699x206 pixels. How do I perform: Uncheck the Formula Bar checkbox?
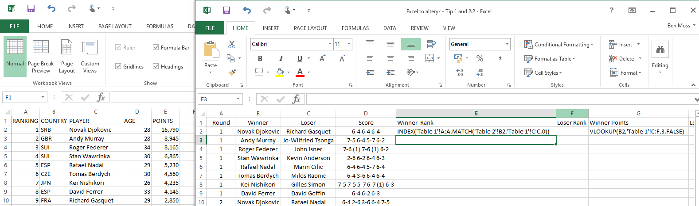click(156, 47)
